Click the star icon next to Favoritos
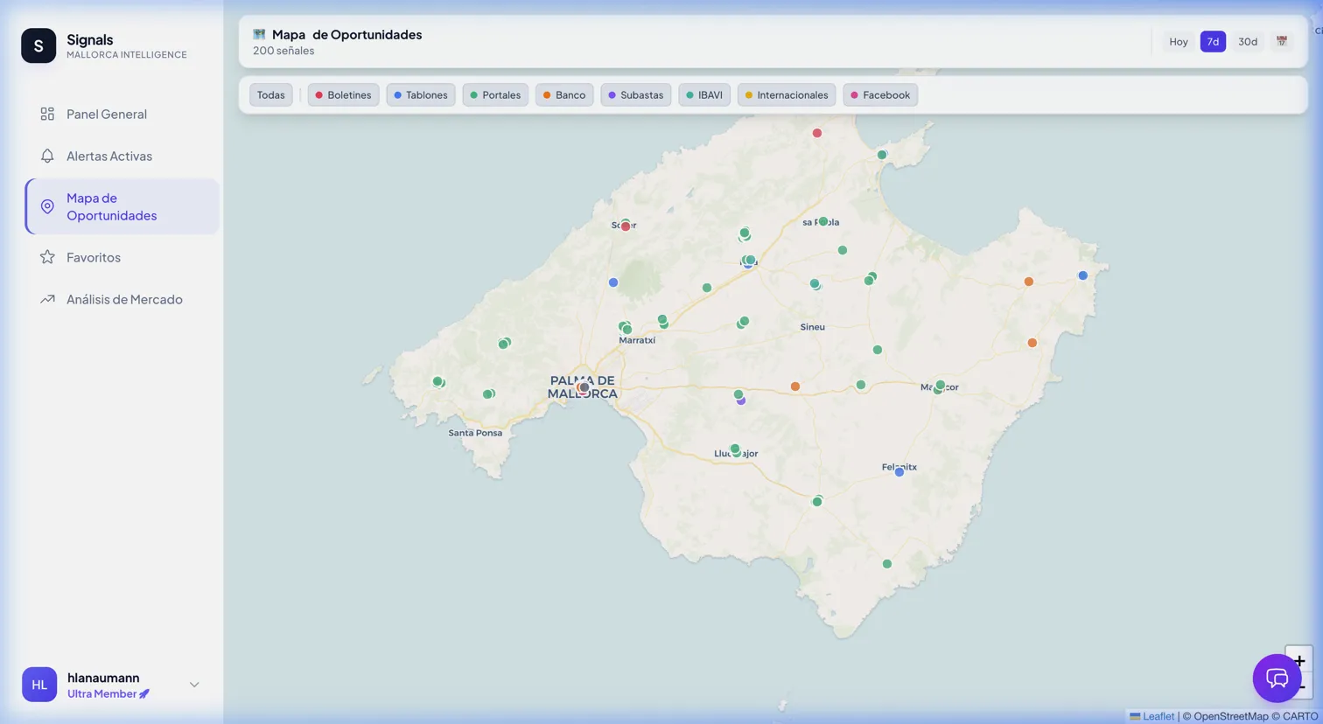1323x724 pixels. pos(46,257)
